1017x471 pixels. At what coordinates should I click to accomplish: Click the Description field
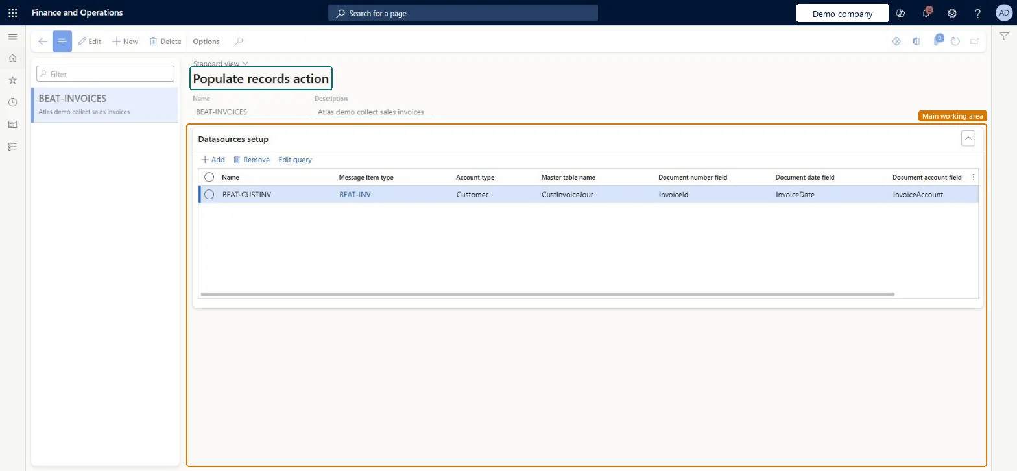[372, 112]
